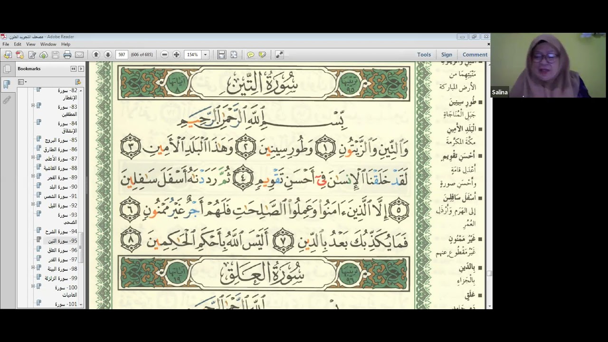This screenshot has width=608, height=342.
Task: Zoom out using the minus button
Action: (164, 55)
